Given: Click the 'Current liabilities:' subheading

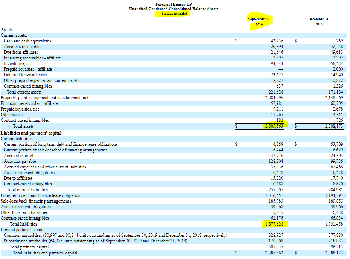Looking at the screenshot, I should tap(17, 139).
